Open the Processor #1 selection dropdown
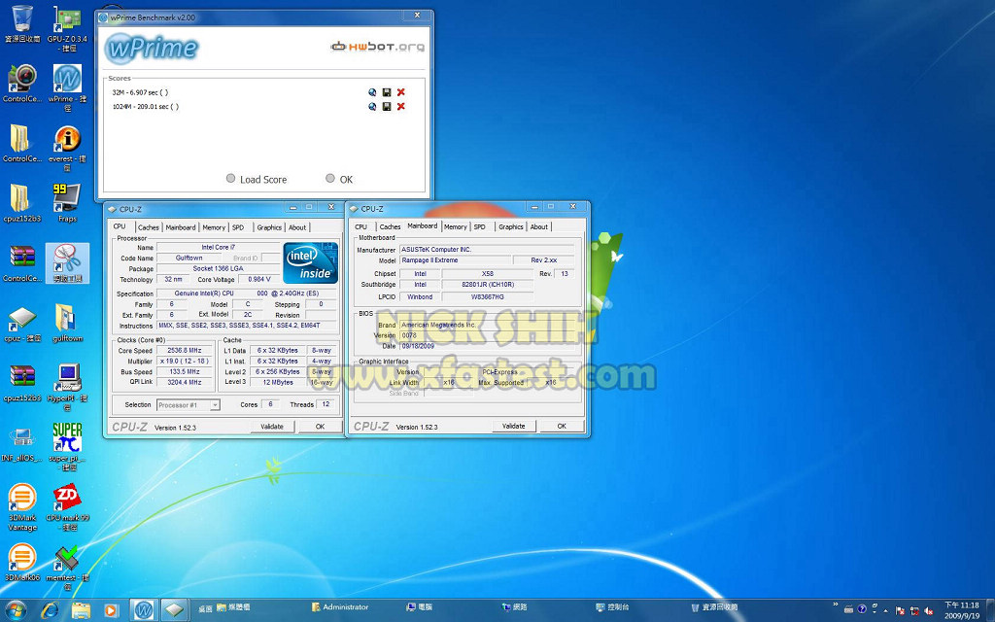The width and height of the screenshot is (995, 622). (188, 404)
